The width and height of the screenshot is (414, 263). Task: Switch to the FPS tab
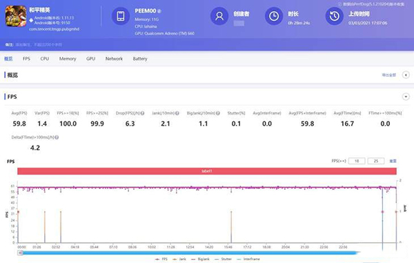[26, 59]
